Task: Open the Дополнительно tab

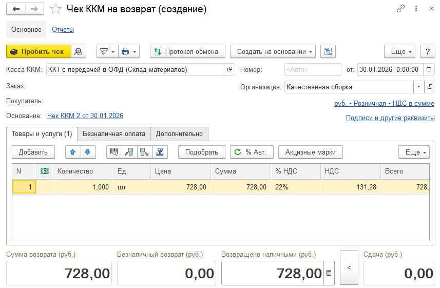Action: tap(179, 134)
